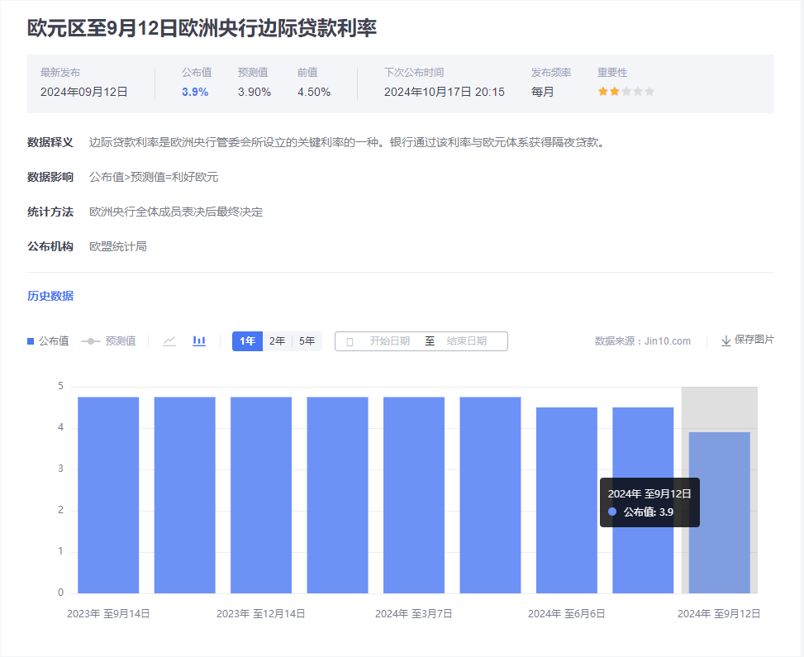Screen dimensions: 804x657
Task: Click the calendar icon in date range
Action: (350, 341)
